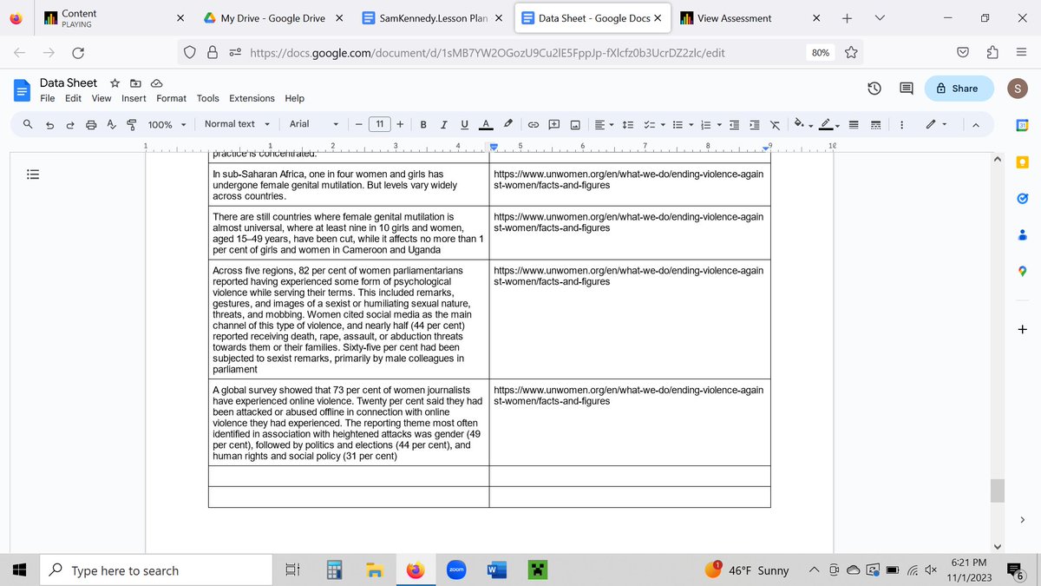Expand the bulleted list options dropdown arrow

[691, 124]
